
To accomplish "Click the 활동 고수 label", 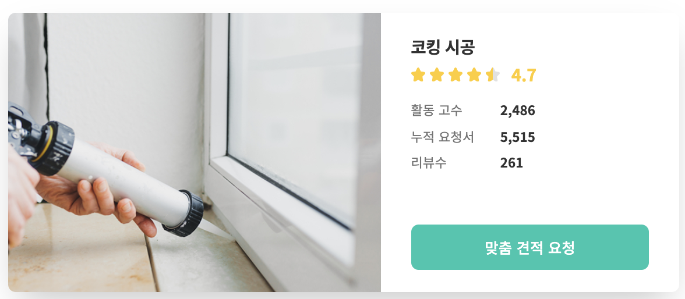I will click(436, 111).
